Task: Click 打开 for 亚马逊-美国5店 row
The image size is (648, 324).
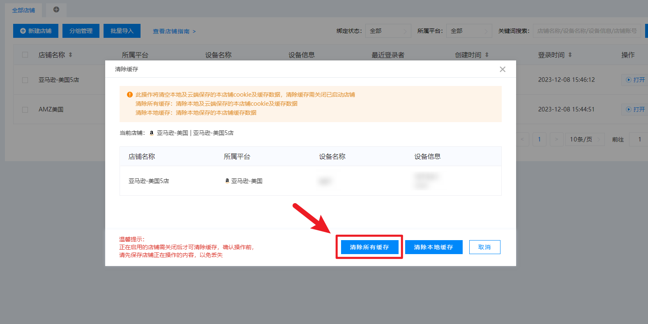Action: click(635, 80)
